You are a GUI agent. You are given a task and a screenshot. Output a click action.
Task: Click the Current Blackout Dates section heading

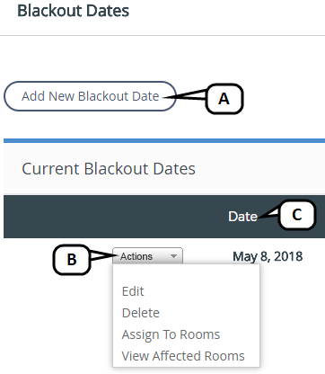[109, 169]
